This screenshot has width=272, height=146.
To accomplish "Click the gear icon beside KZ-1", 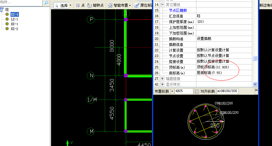I will [7, 24].
